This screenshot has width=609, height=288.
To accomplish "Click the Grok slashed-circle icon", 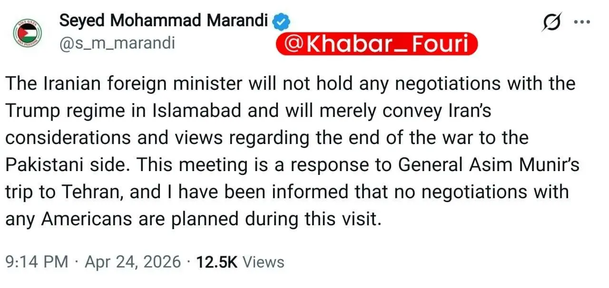I will (x=553, y=23).
